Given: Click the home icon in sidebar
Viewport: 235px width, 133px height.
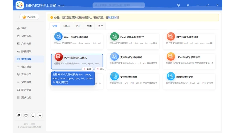Looking at the screenshot, I should (x=18, y=28).
